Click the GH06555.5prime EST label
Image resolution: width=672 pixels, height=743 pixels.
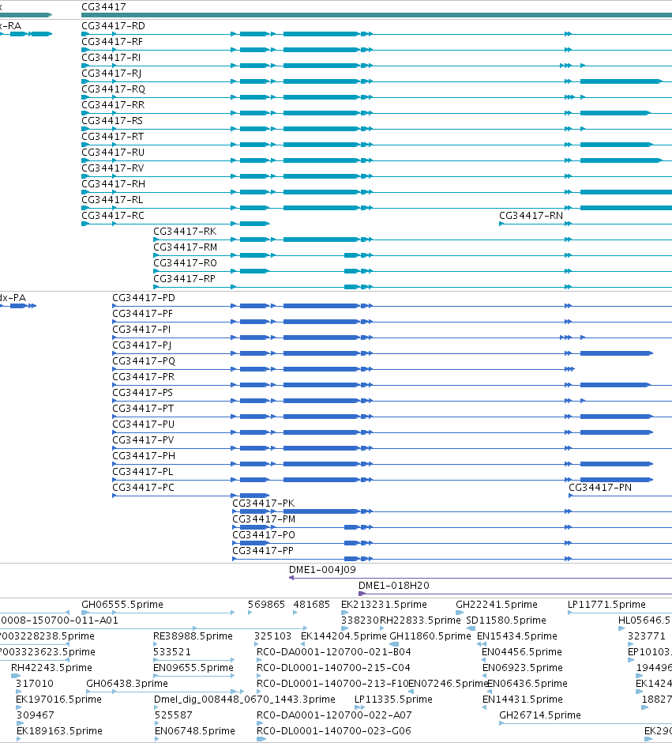pos(122,605)
